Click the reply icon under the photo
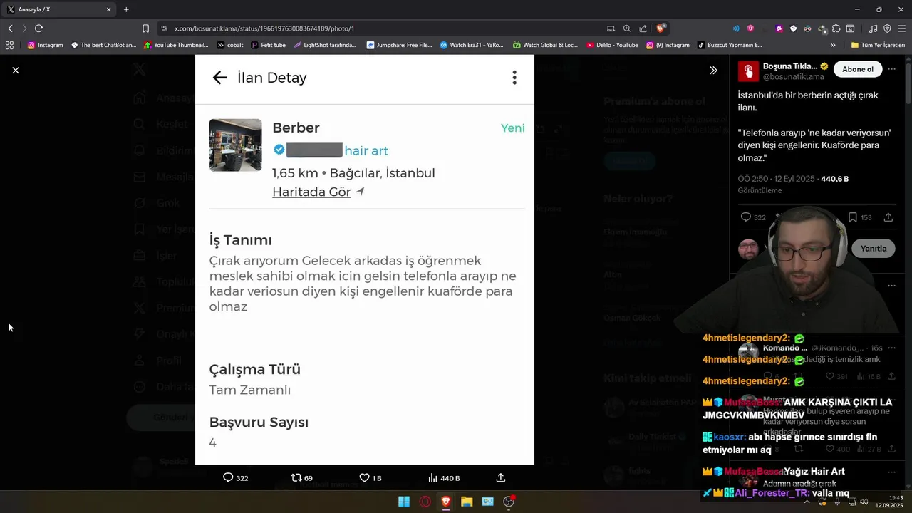The image size is (912, 513). pos(228,477)
